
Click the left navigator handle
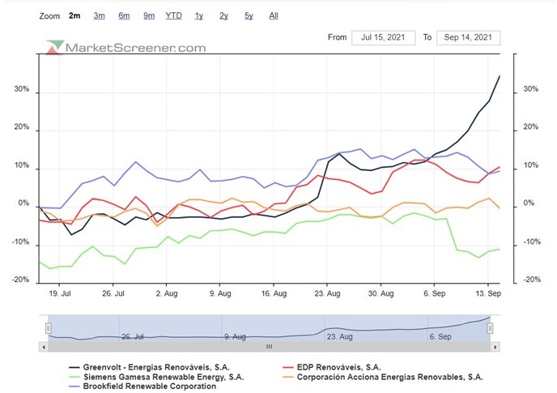[x=49, y=328]
